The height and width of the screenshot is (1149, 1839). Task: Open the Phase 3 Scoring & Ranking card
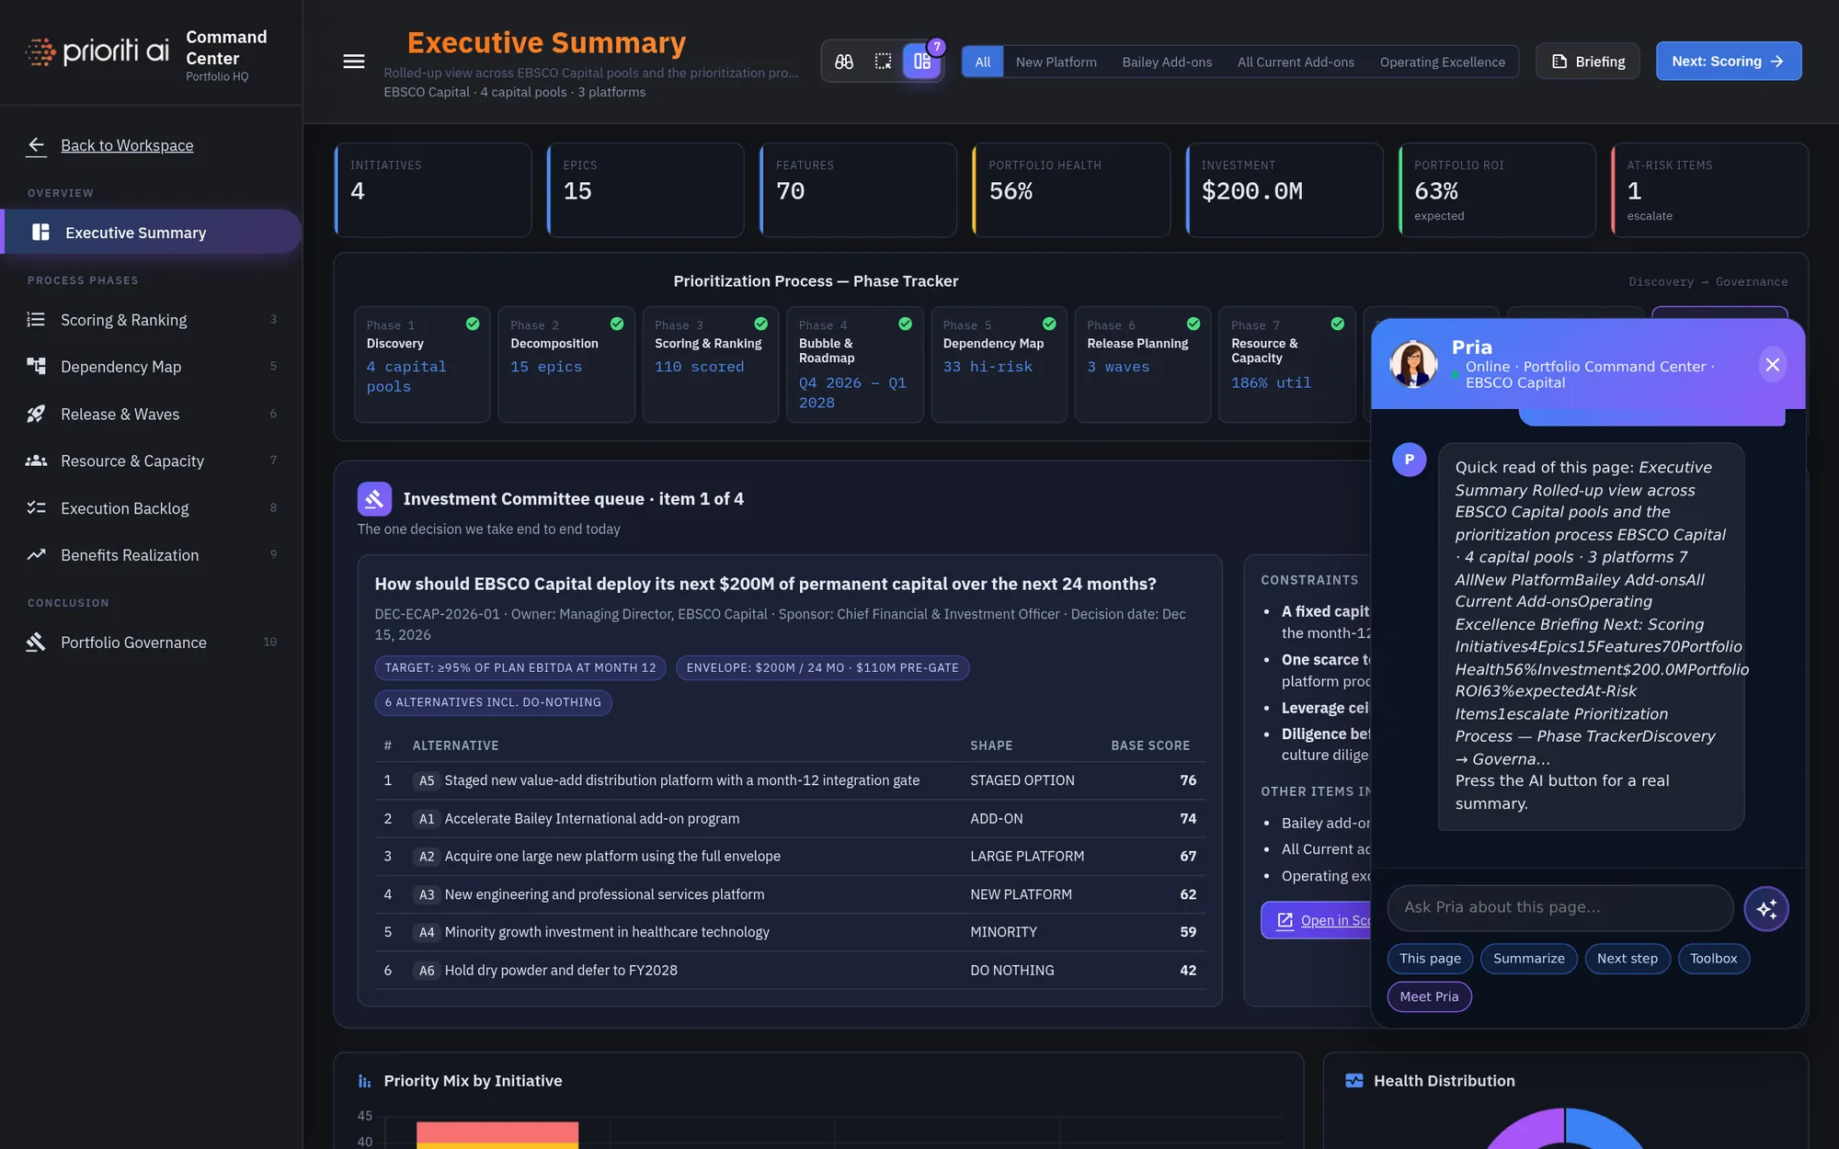(710, 364)
